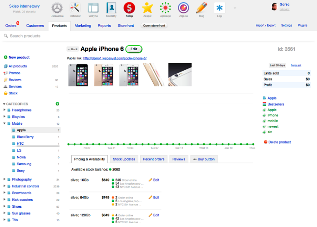Image resolution: width=317 pixels, height=227 pixels.
Task: Select Last 30 days period
Action: point(277,65)
